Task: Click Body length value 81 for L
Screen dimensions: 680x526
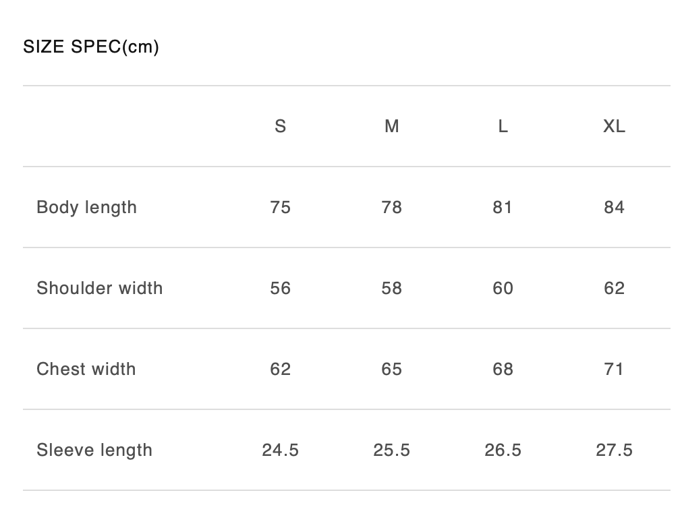Action: pos(503,207)
